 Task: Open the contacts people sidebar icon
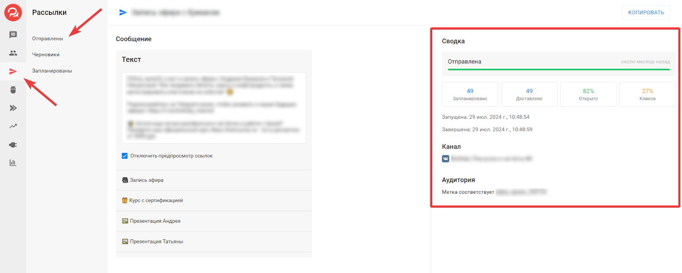[13, 53]
